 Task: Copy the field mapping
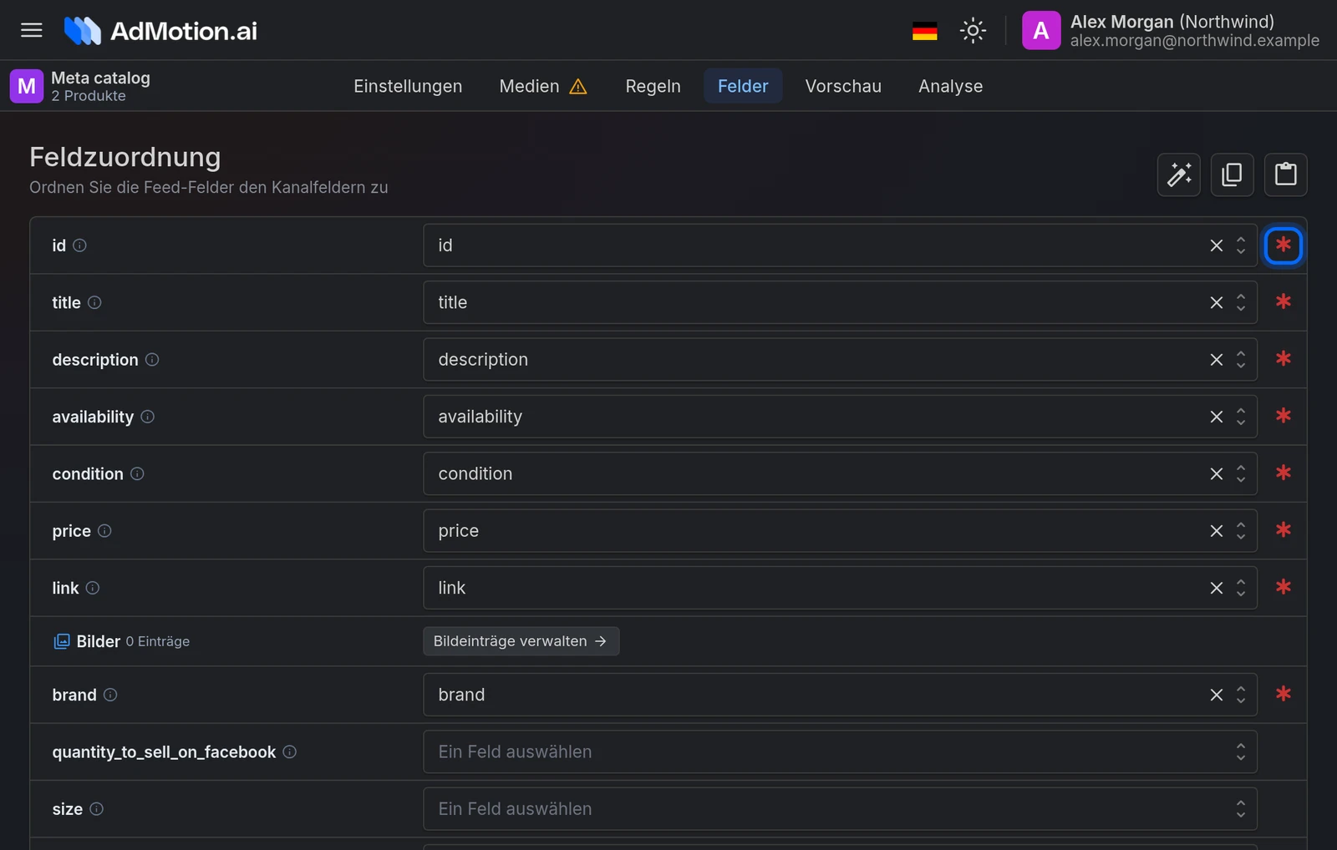tap(1233, 175)
